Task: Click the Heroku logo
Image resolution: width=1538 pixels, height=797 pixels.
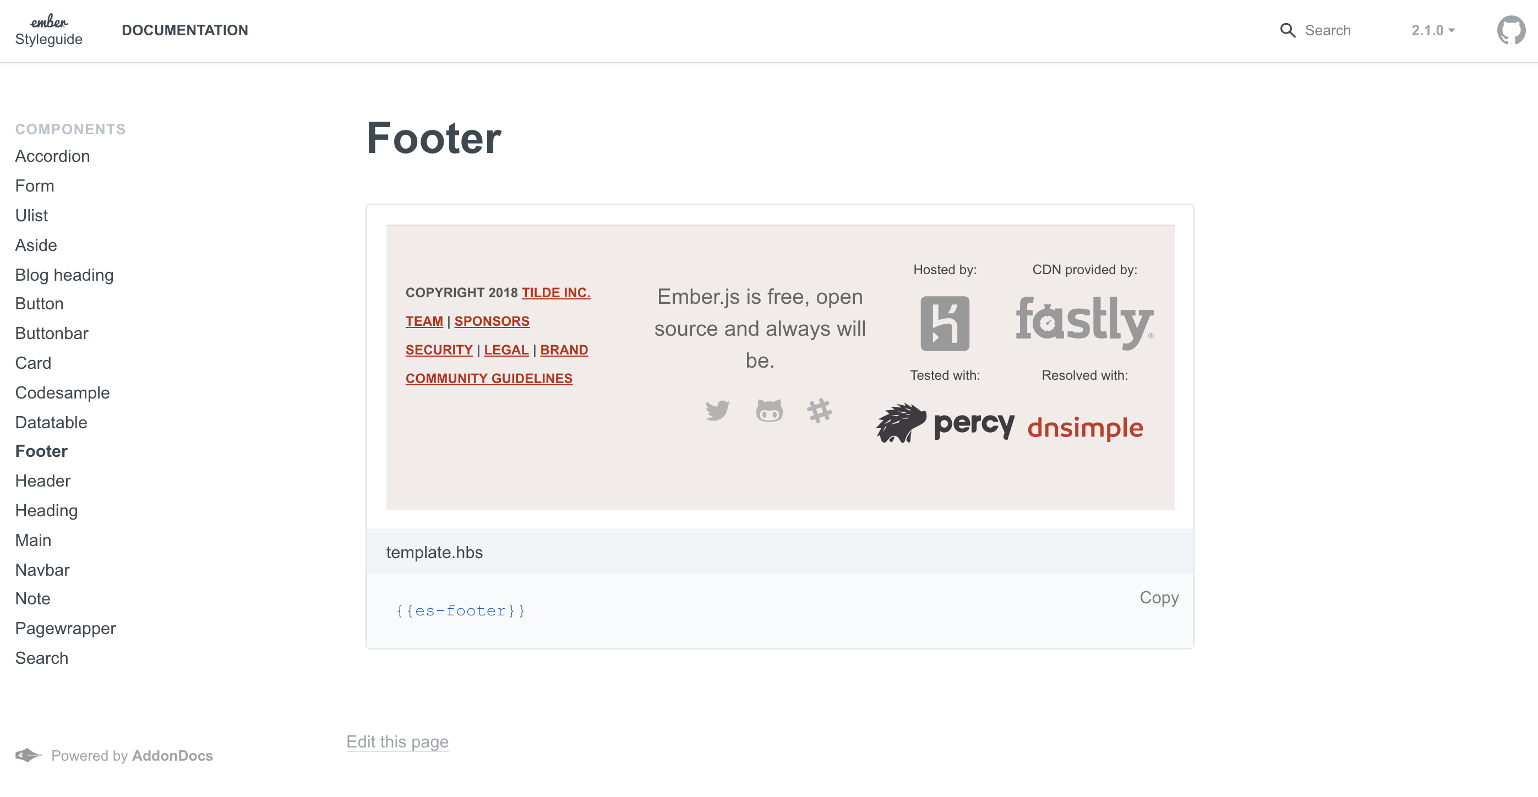Action: pos(945,323)
